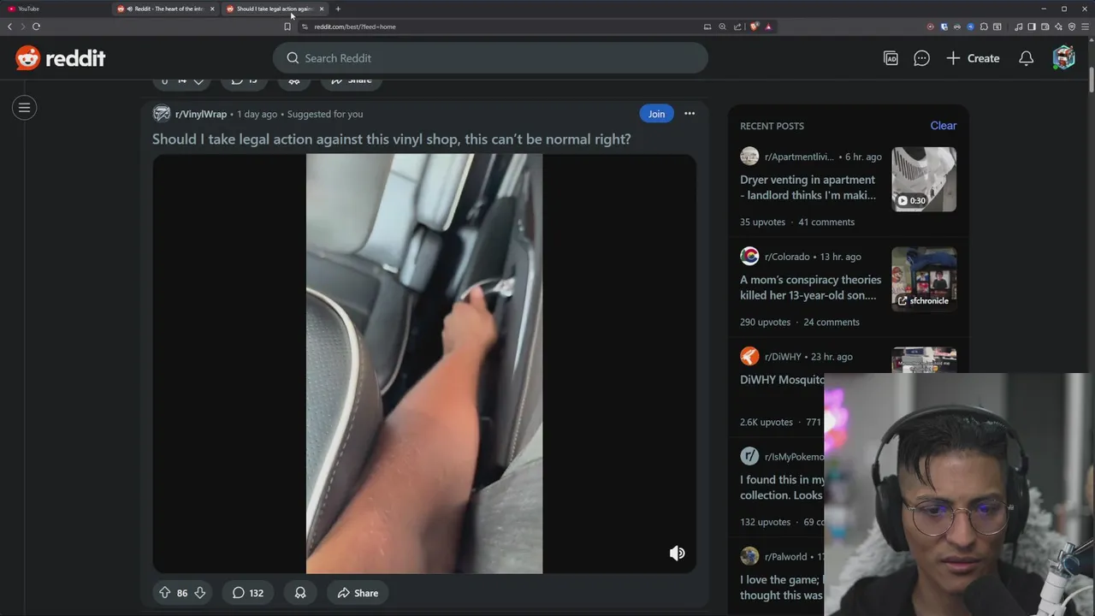
Task: Click the page vertical scrollbar thumb
Action: click(1092, 80)
